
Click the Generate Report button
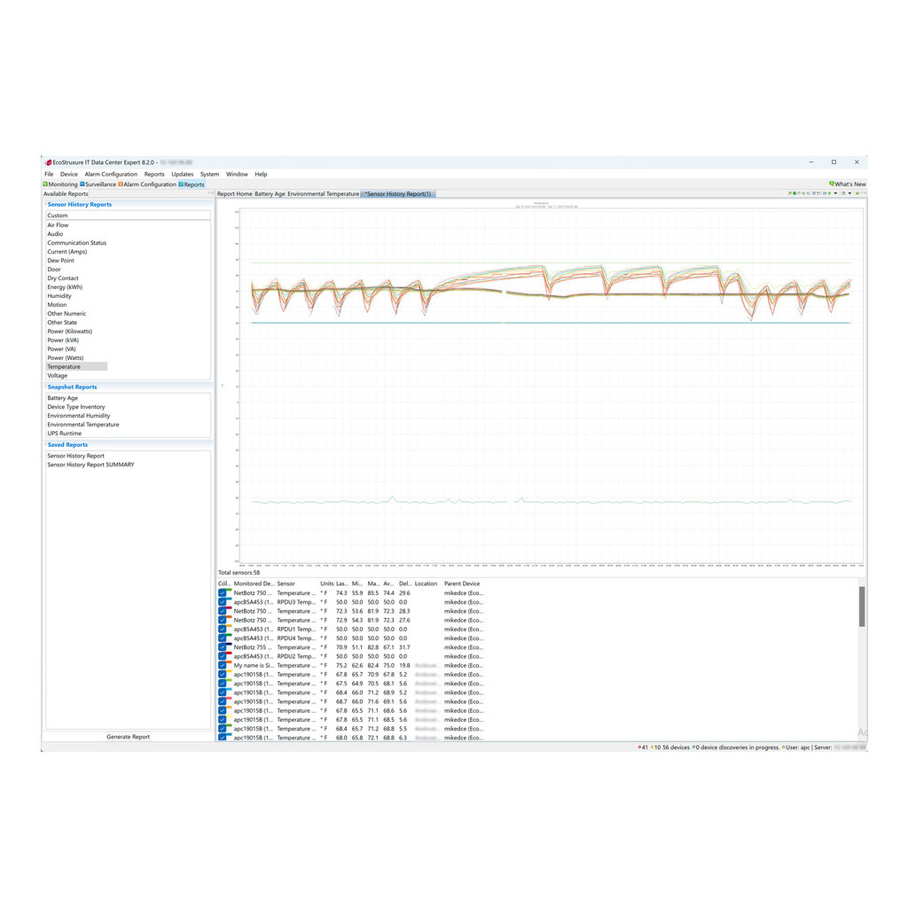tap(128, 737)
